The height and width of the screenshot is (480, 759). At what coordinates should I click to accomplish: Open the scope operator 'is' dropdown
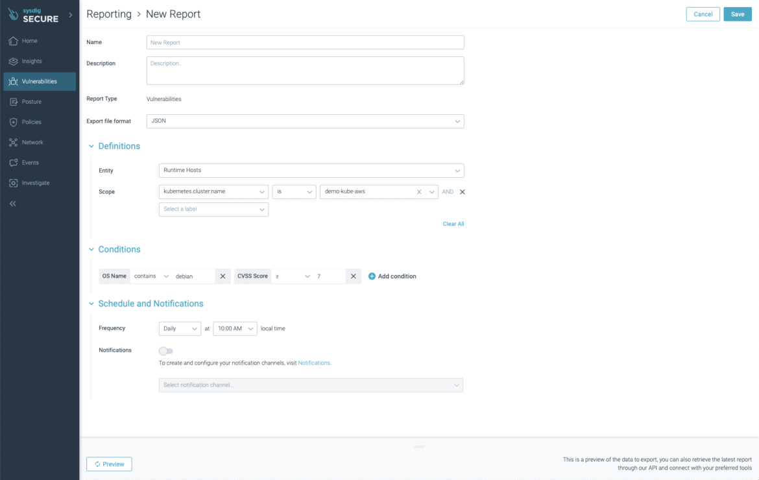(294, 192)
